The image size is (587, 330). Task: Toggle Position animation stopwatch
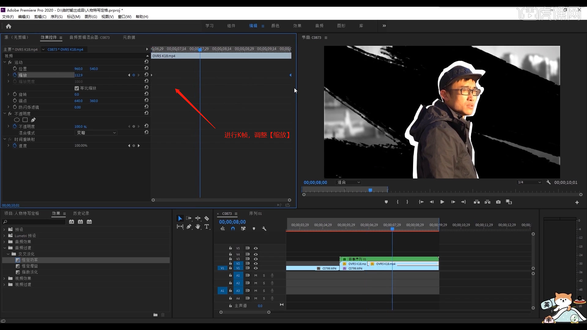15,68
